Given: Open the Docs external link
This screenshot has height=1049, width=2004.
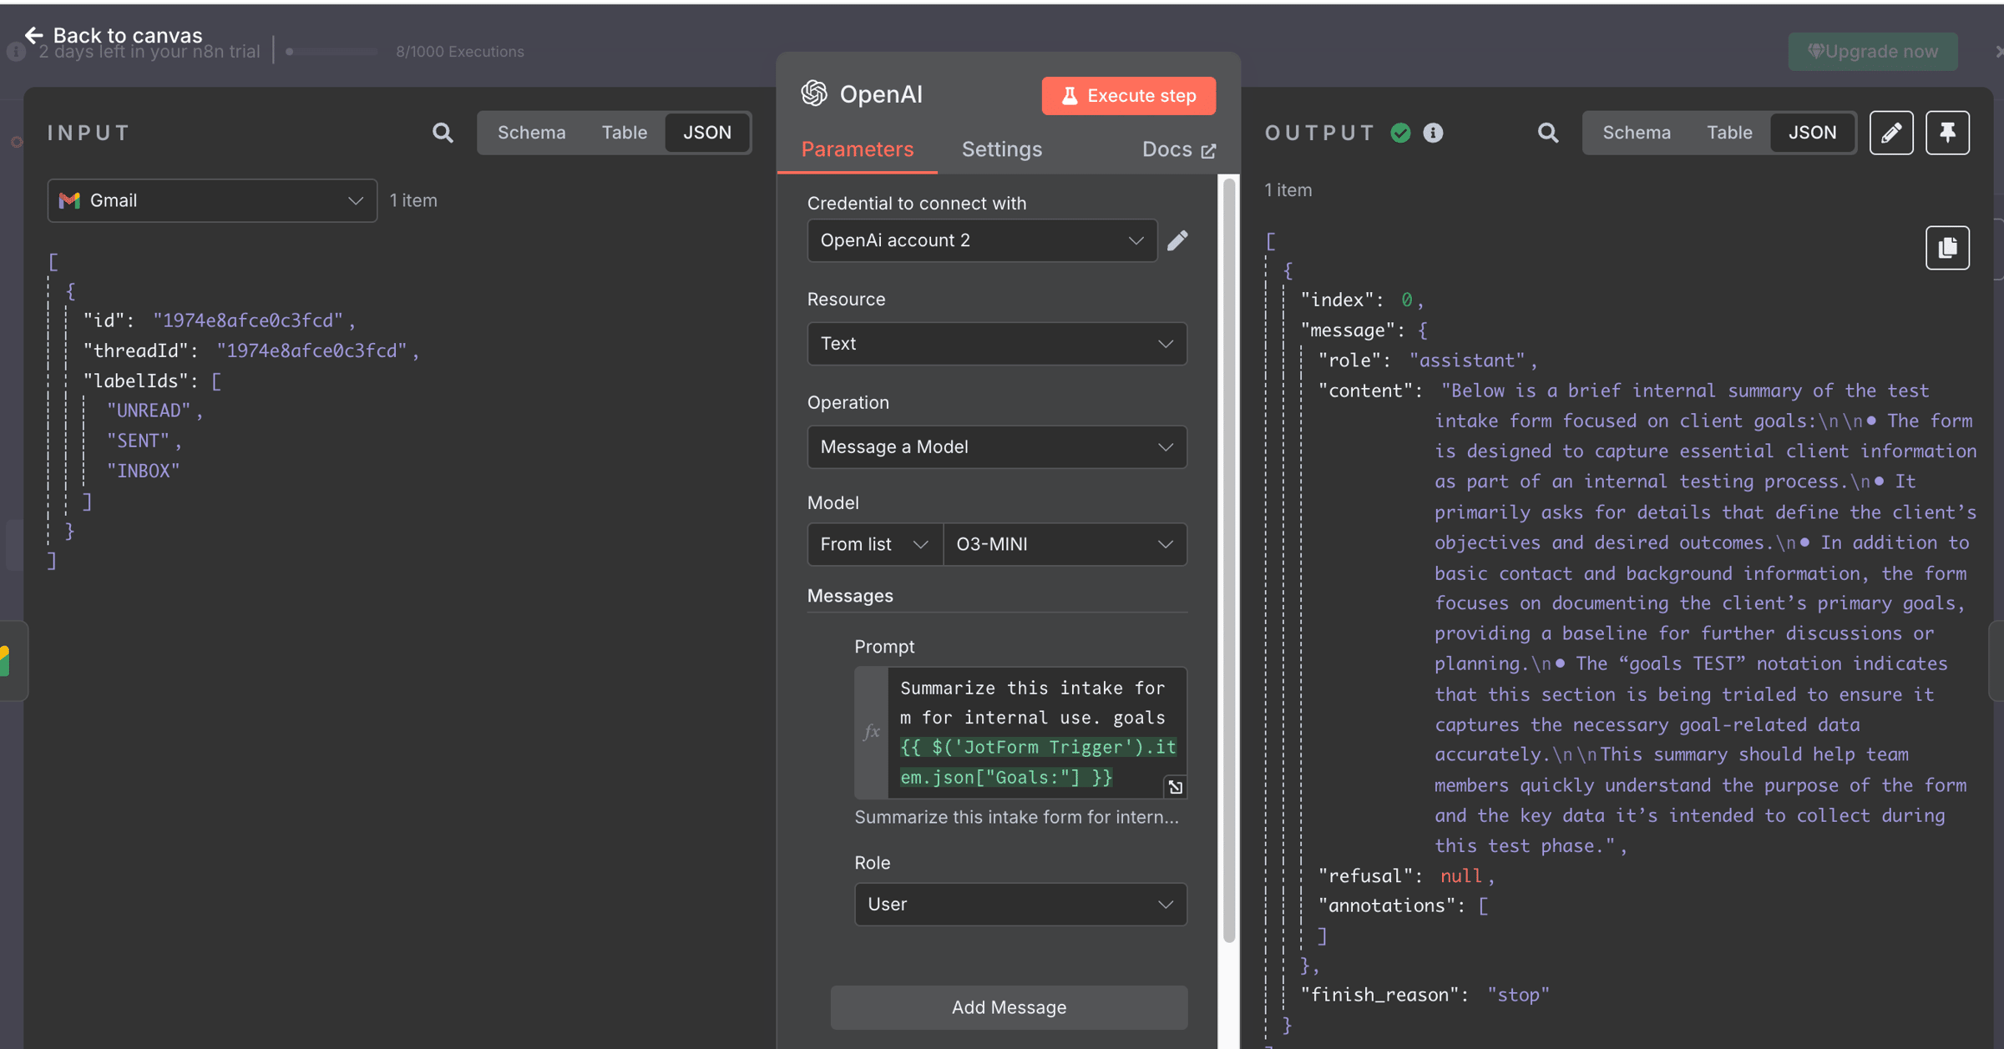Looking at the screenshot, I should [1178, 149].
